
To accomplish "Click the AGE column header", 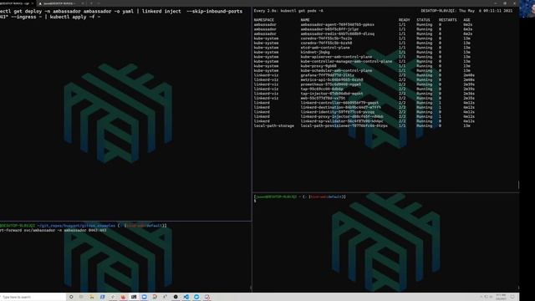I will coord(466,20).
